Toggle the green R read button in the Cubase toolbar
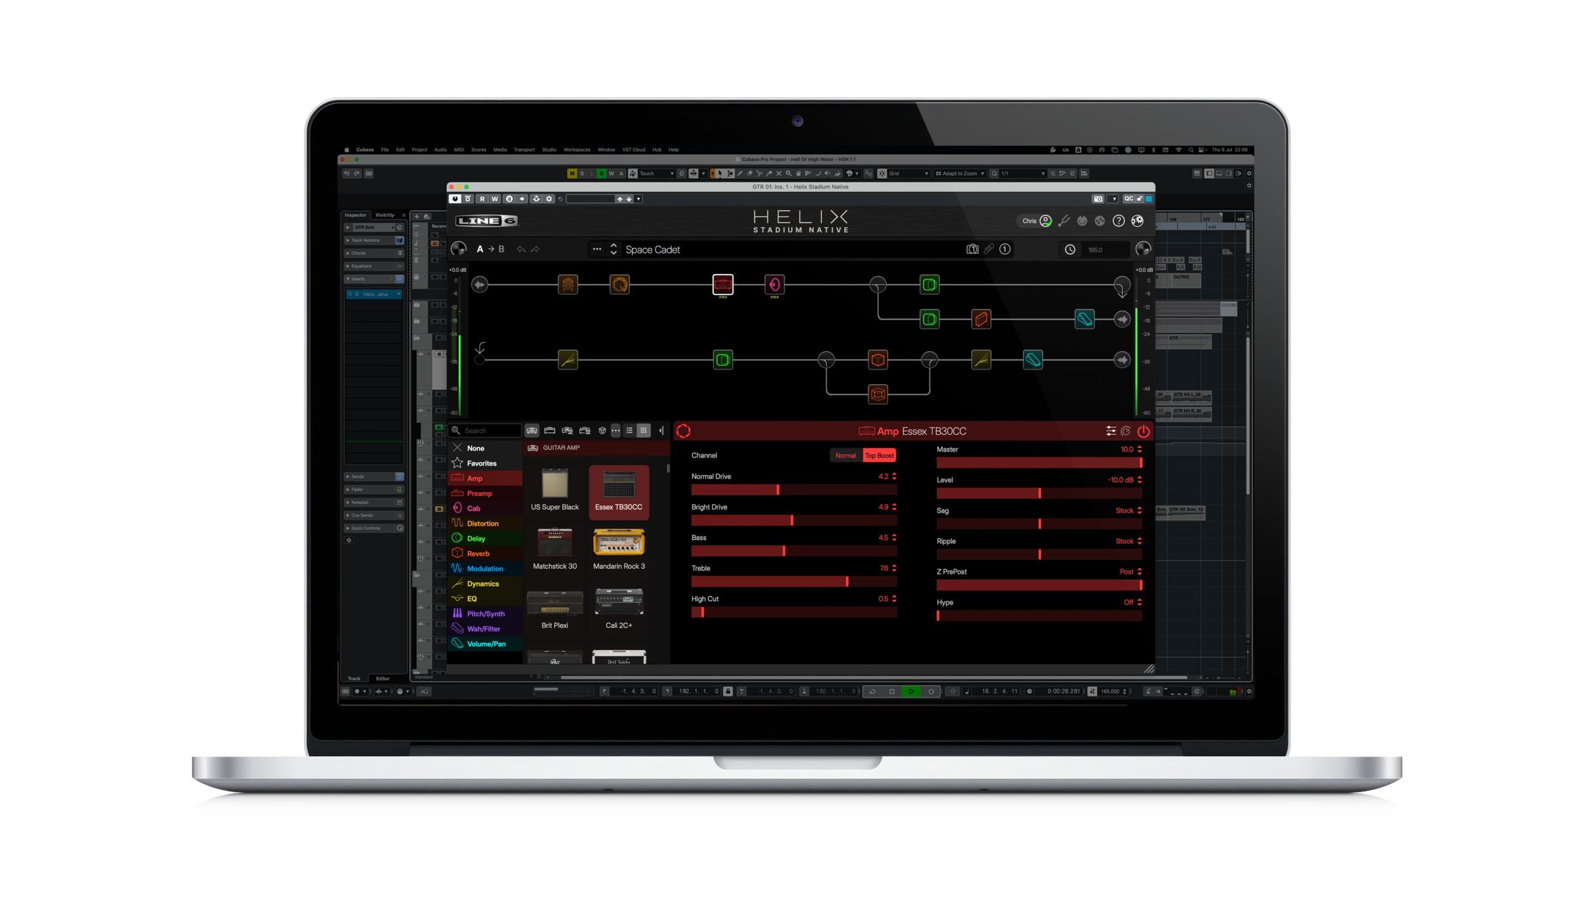Screen dimensions: 1595x897 click(601, 174)
